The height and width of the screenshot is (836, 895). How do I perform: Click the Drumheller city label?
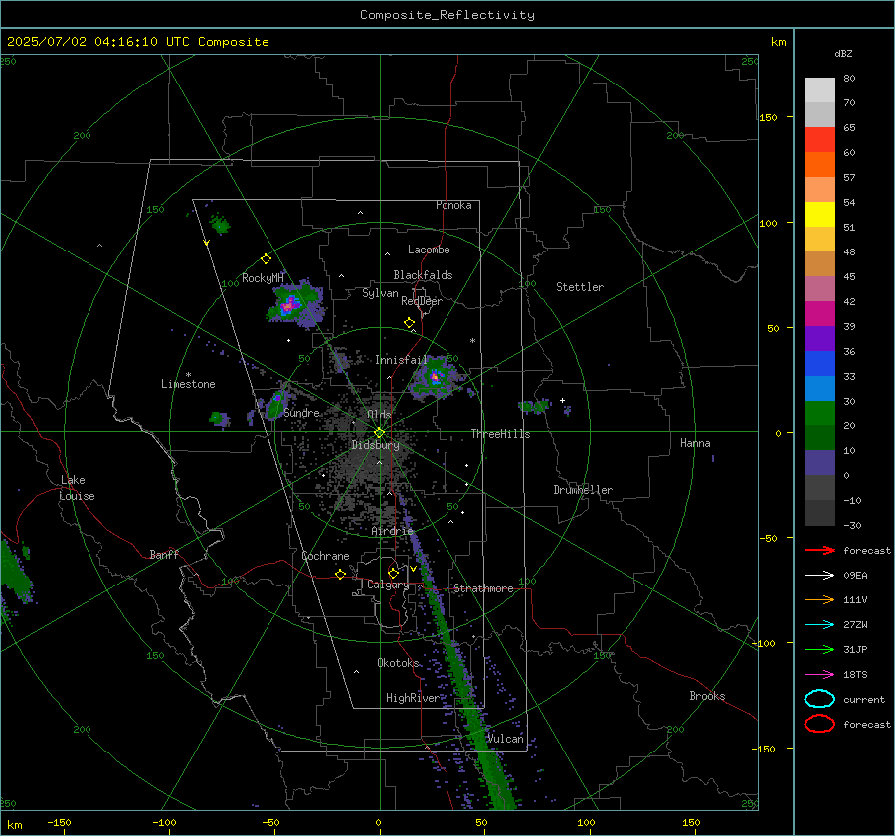[x=583, y=490]
